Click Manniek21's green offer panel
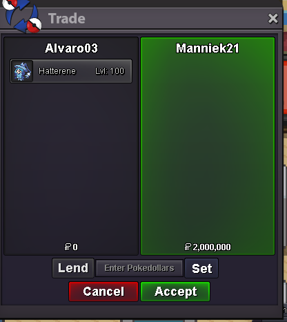The height and width of the screenshot is (322, 287). coord(208,146)
